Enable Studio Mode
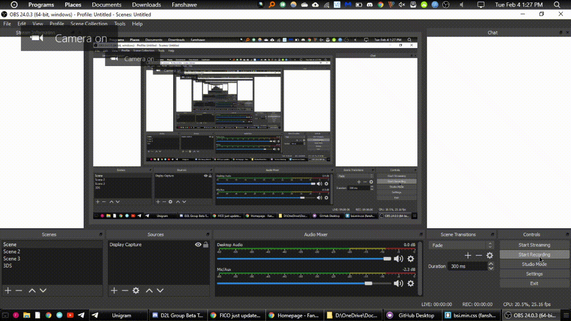The image size is (571, 321). click(534, 264)
